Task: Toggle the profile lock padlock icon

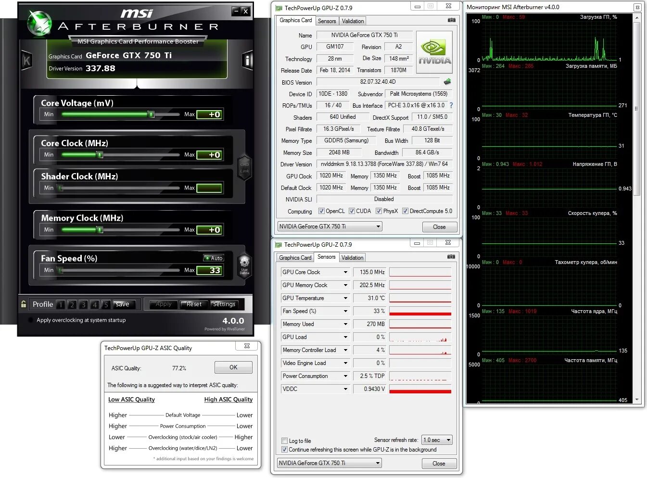Action: pos(23,304)
